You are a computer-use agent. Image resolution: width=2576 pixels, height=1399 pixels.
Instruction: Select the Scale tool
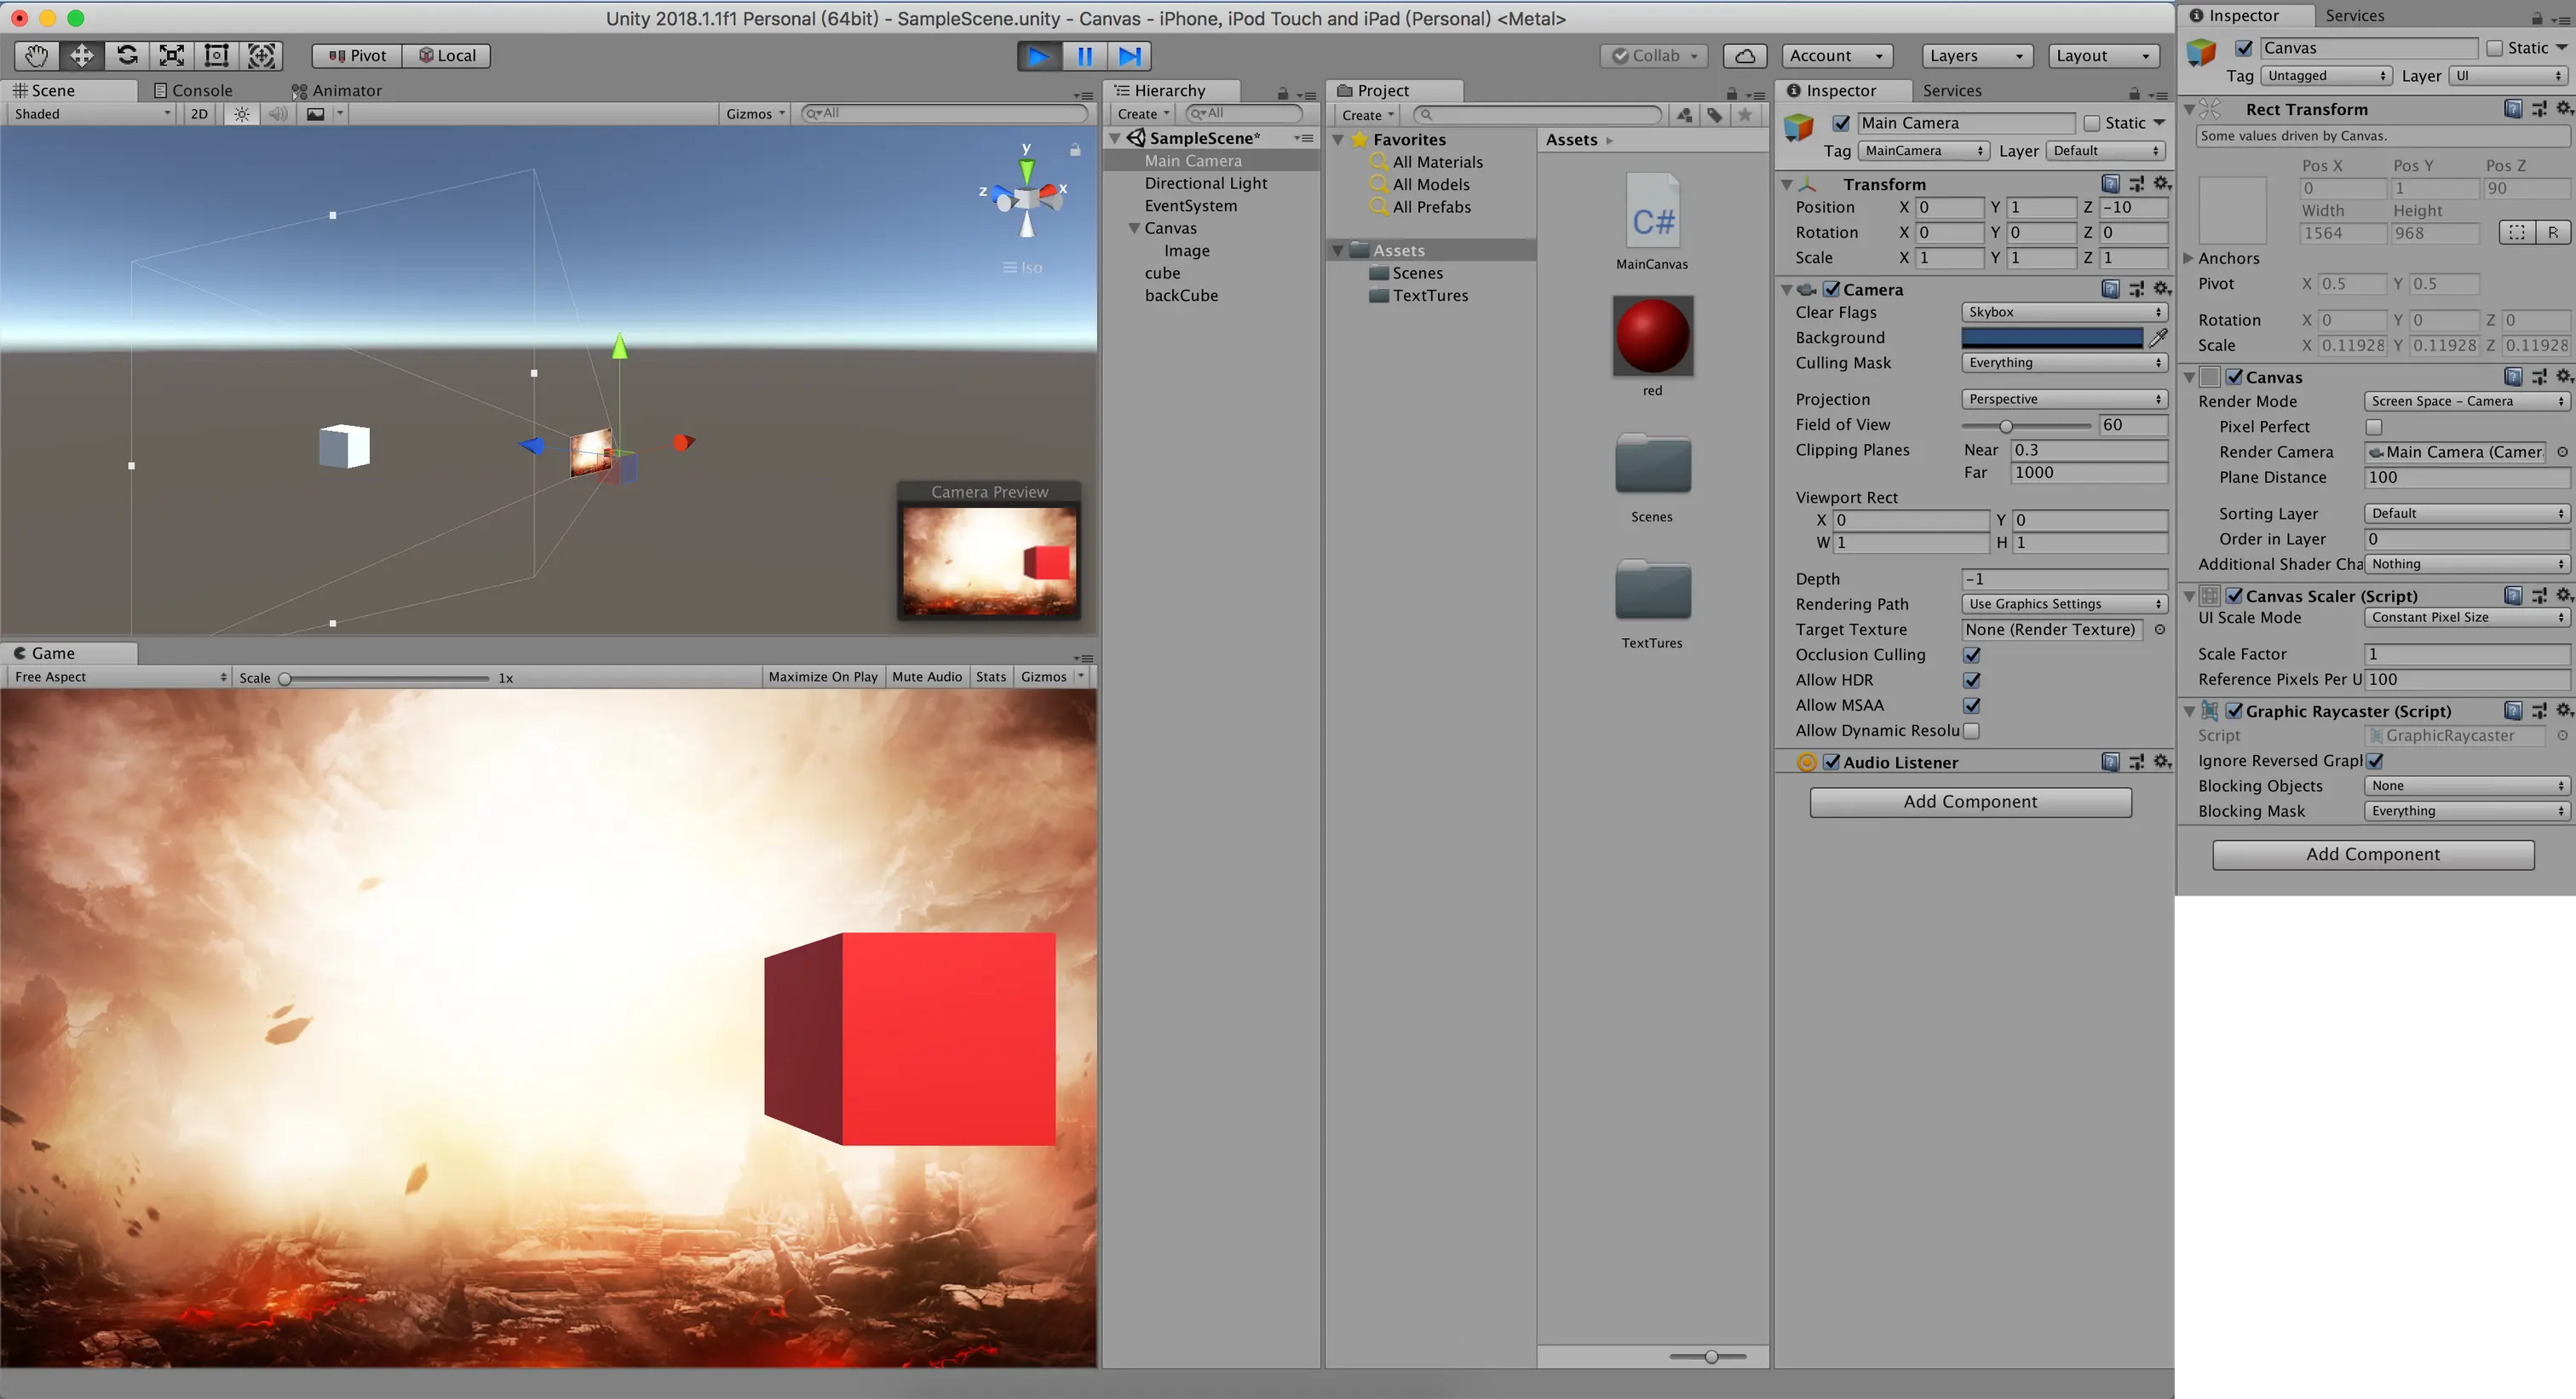[172, 56]
